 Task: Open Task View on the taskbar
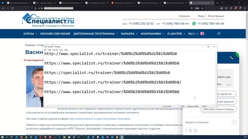tap(12, 137)
